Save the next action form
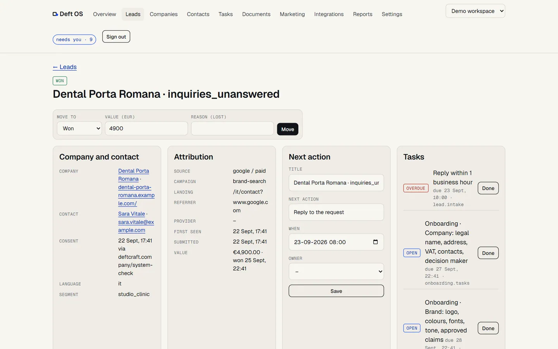The image size is (558, 349). point(336,291)
